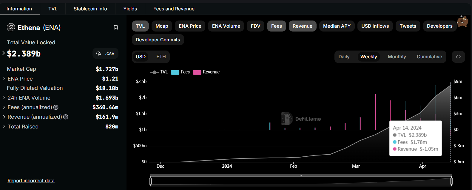472x190 pixels.
Task: Expand the 24h ENA Volume row
Action: tap(4, 98)
